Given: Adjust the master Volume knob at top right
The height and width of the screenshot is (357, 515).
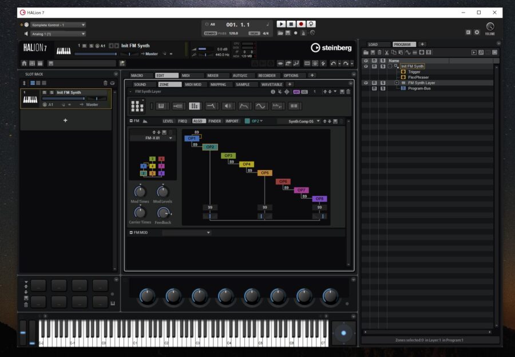Looking at the screenshot, I should [x=490, y=27].
